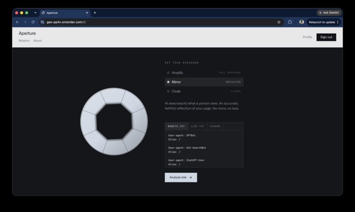
Task: Switch to the SCHEMA tab
Action: tap(215, 126)
